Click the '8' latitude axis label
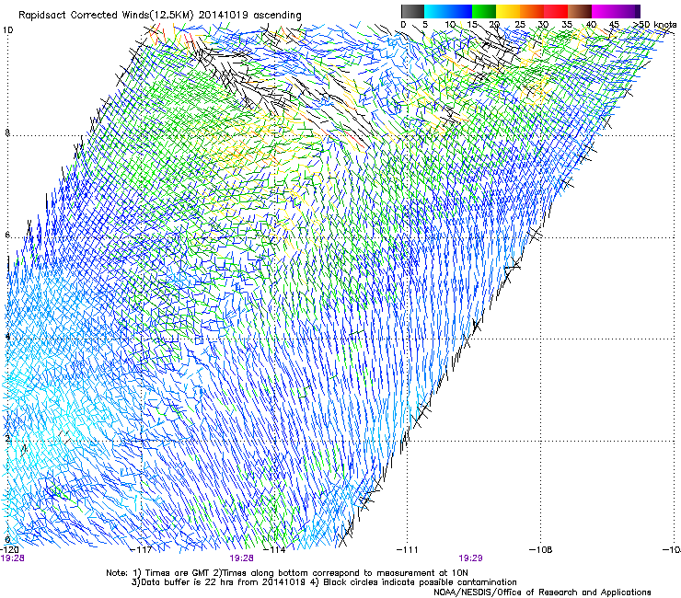This screenshot has height=598, width=681. pos(7,132)
